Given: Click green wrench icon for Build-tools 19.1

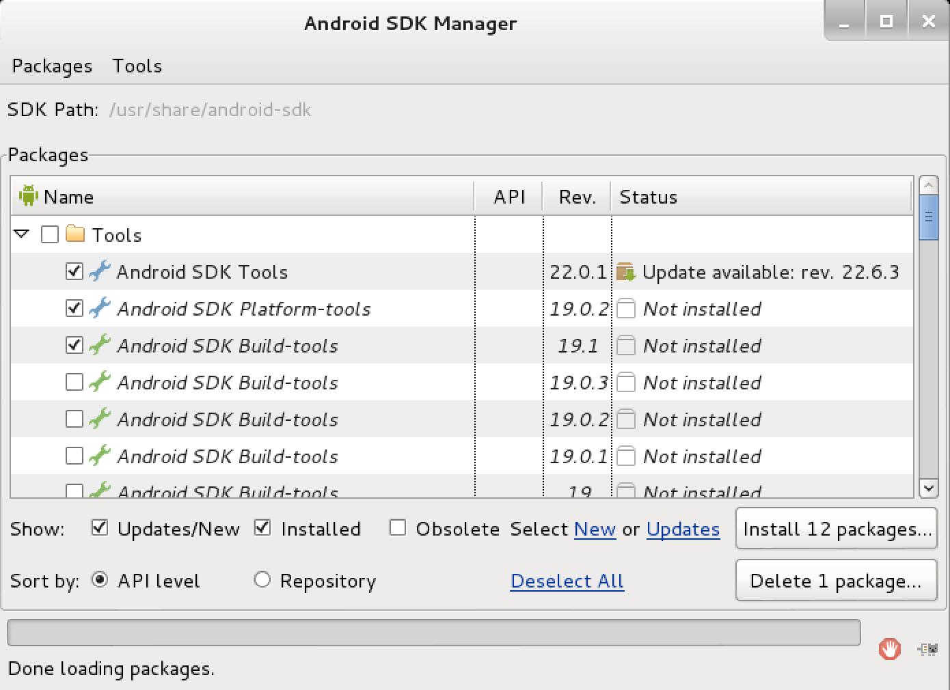Looking at the screenshot, I should pyautogui.click(x=100, y=345).
